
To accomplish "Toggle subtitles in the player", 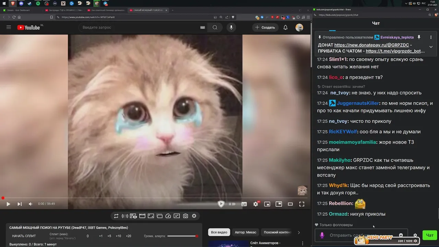I will click(244, 204).
